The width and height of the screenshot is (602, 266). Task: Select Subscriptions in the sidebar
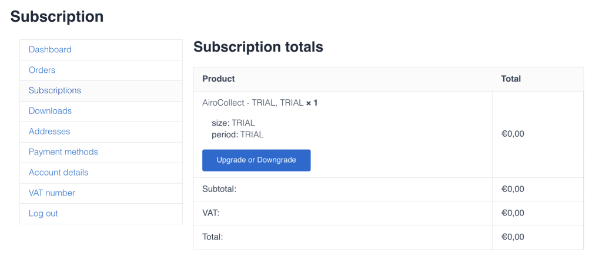click(x=55, y=90)
